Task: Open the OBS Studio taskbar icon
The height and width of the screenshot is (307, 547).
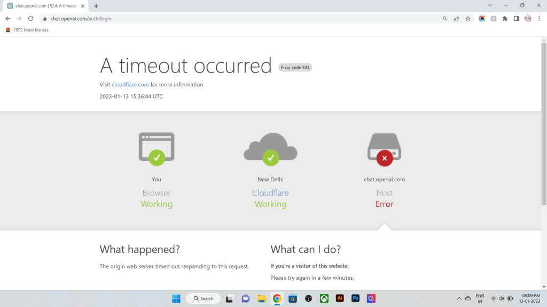Action: pyautogui.click(x=308, y=298)
